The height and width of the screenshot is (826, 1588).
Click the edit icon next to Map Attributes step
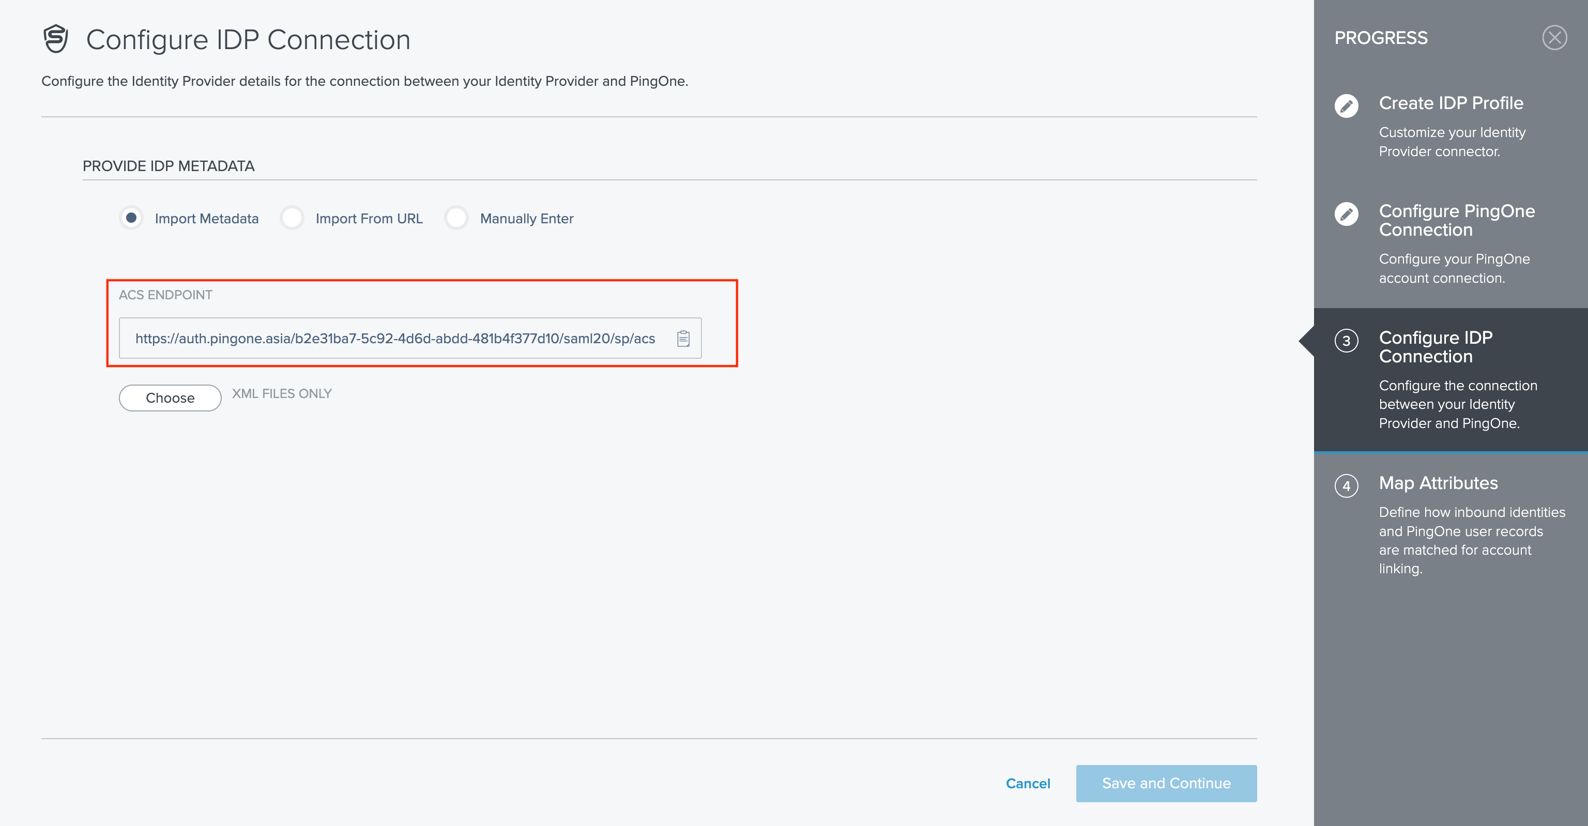tap(1347, 486)
